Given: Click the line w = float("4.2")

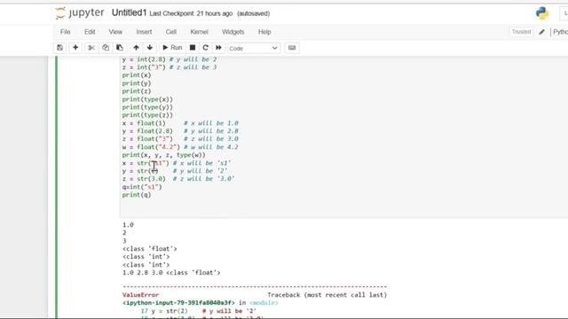Looking at the screenshot, I should pyautogui.click(x=151, y=147).
